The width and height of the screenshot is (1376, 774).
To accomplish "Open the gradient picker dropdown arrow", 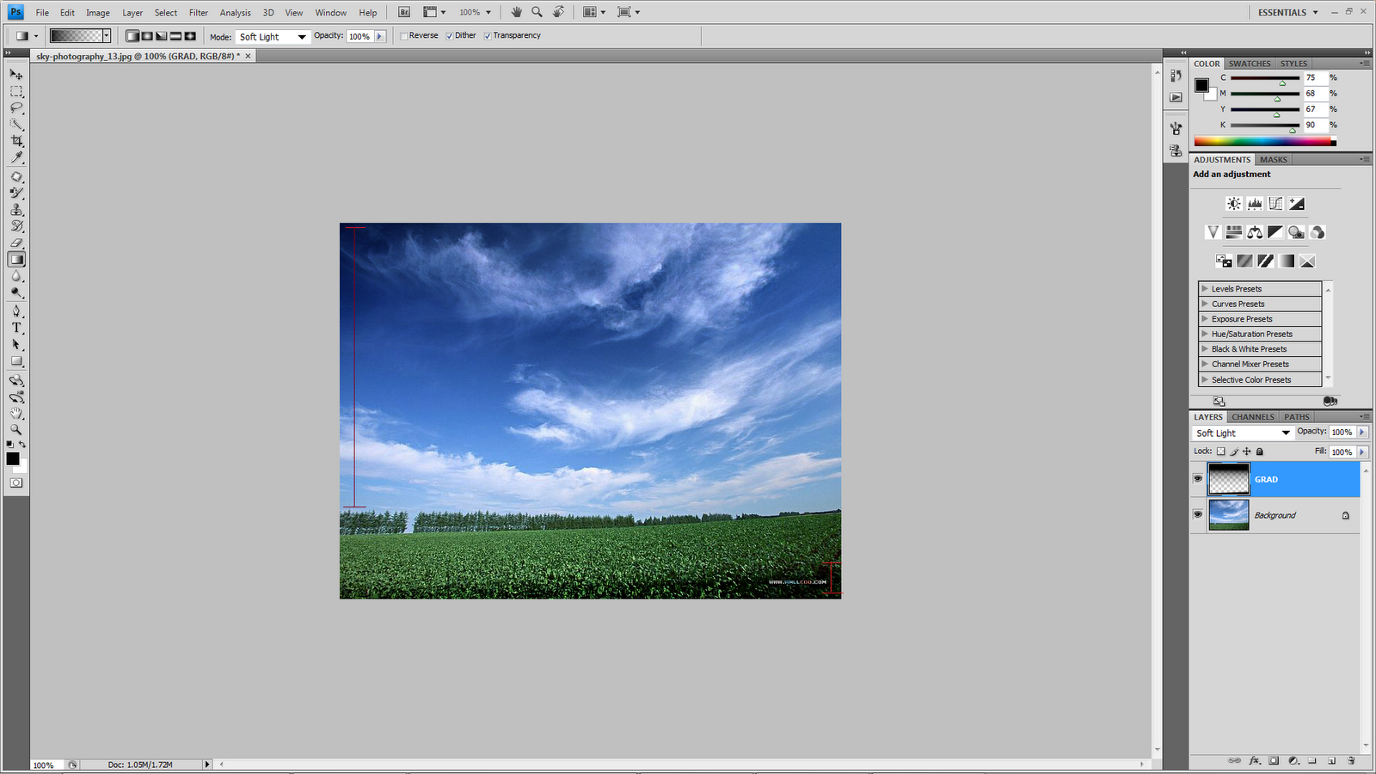I will tap(107, 36).
